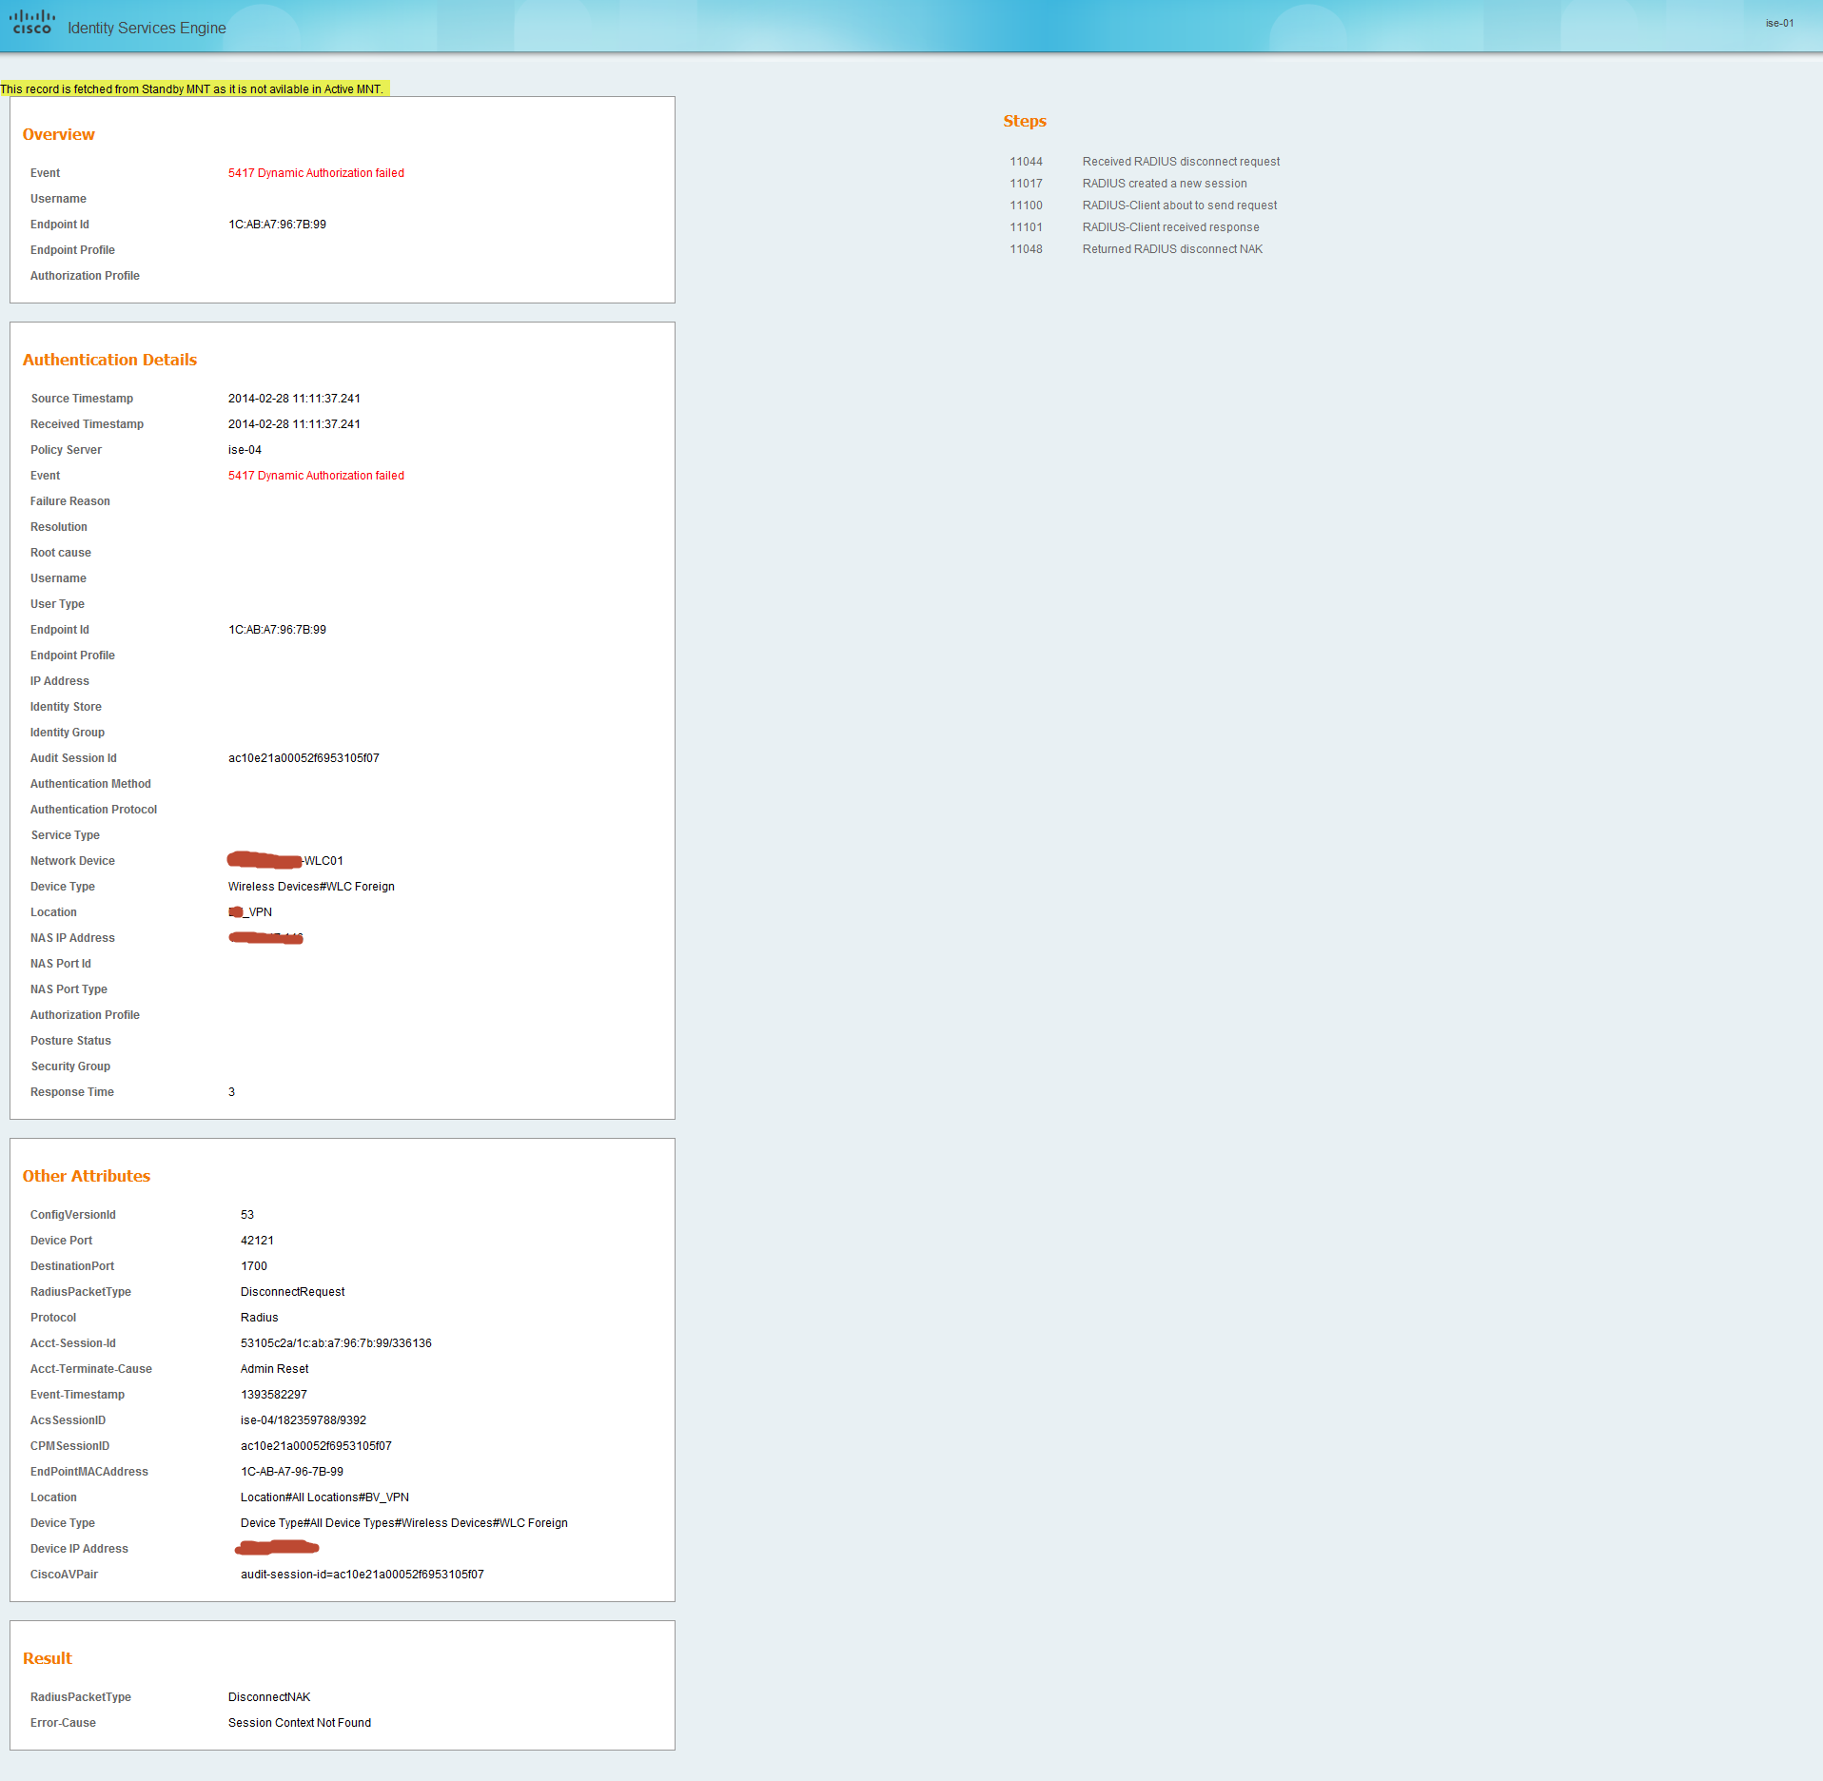Click the ise-01 hostname label
Screen dimensions: 1823x1781
tap(1779, 23)
